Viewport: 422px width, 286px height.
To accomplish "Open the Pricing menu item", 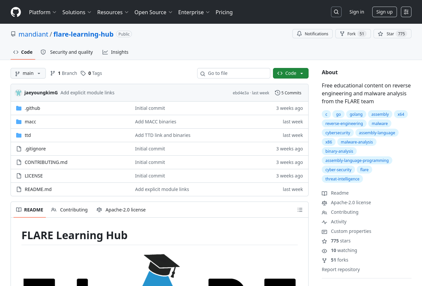I will [x=224, y=12].
